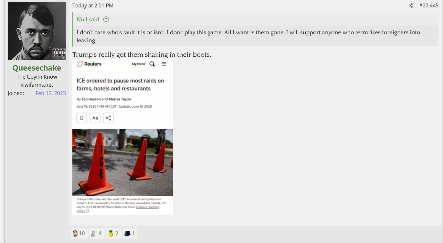443x243 pixels.
Task: Click the post share icon beside #37,445
Action: pos(411,5)
